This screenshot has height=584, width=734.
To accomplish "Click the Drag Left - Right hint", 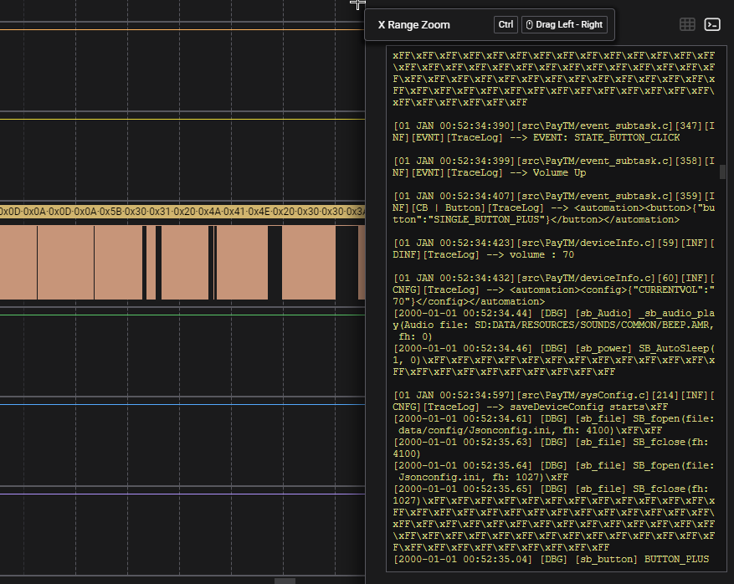I will pos(568,25).
